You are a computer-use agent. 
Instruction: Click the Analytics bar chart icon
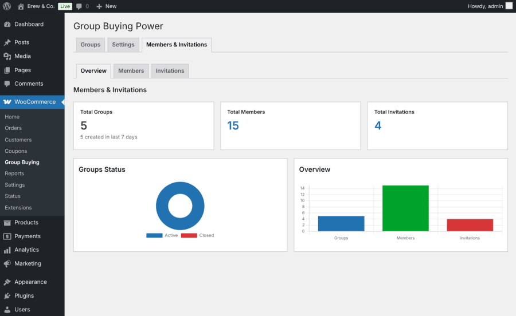pos(7,250)
